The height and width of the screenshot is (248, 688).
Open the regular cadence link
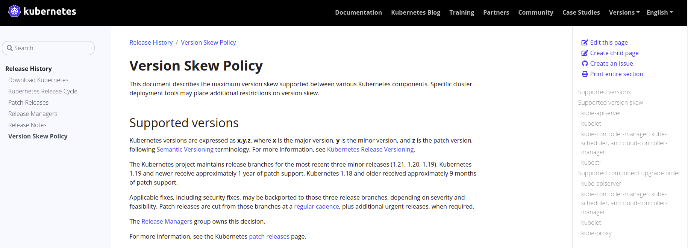(x=317, y=206)
